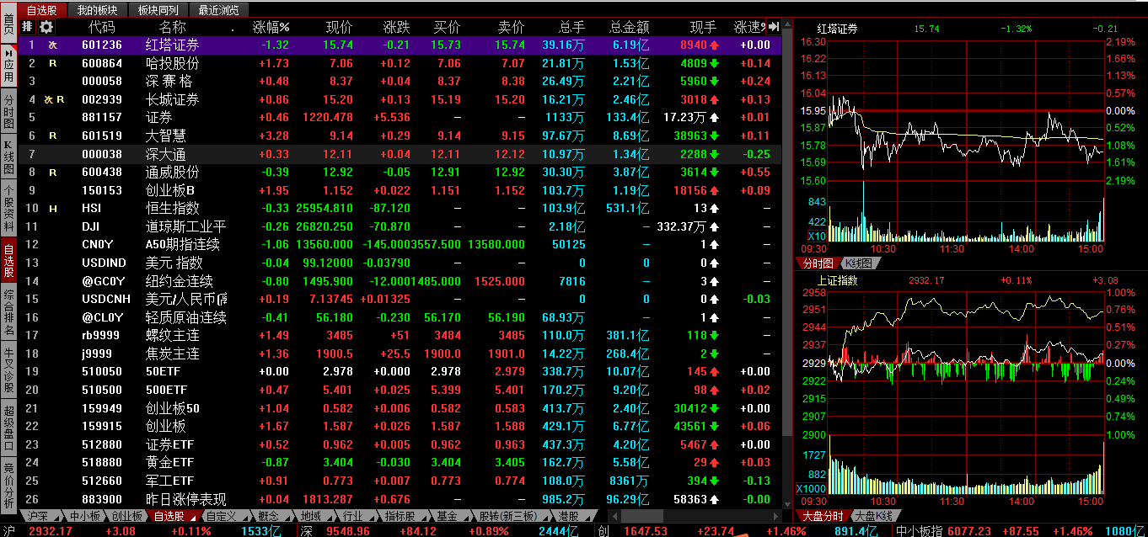The height and width of the screenshot is (537, 1148).
Task: Select the 军工ETF row
Action: click(x=400, y=481)
